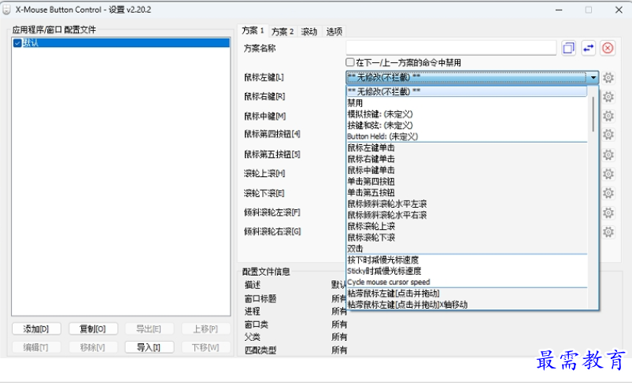Choose ** 无修改(不拦截) ** in dropdown list
This screenshot has width=632, height=385.
[x=467, y=91]
